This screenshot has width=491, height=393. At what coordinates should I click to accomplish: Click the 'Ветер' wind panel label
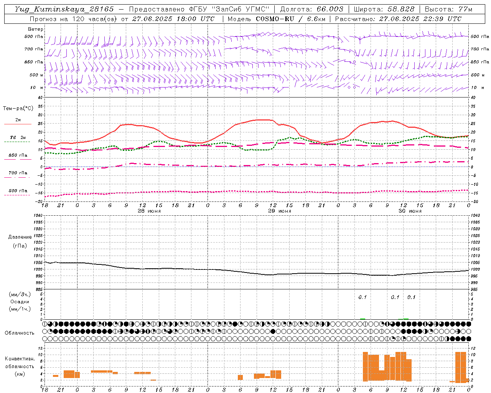pos(36,29)
